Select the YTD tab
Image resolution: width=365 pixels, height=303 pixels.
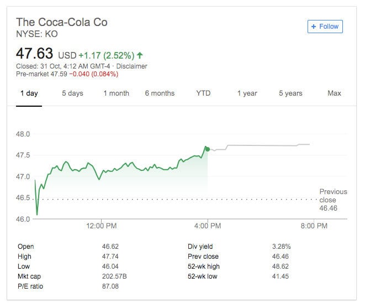[x=203, y=93]
